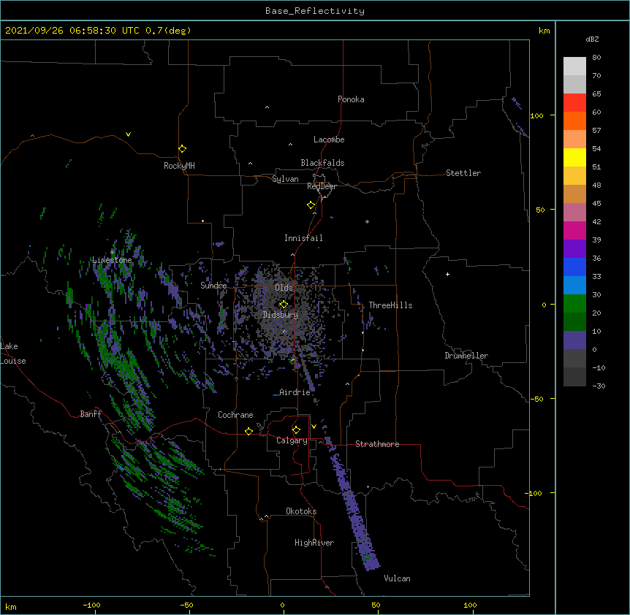Click the white plus marker west of Drumheller
630x615 pixels.
point(447,274)
